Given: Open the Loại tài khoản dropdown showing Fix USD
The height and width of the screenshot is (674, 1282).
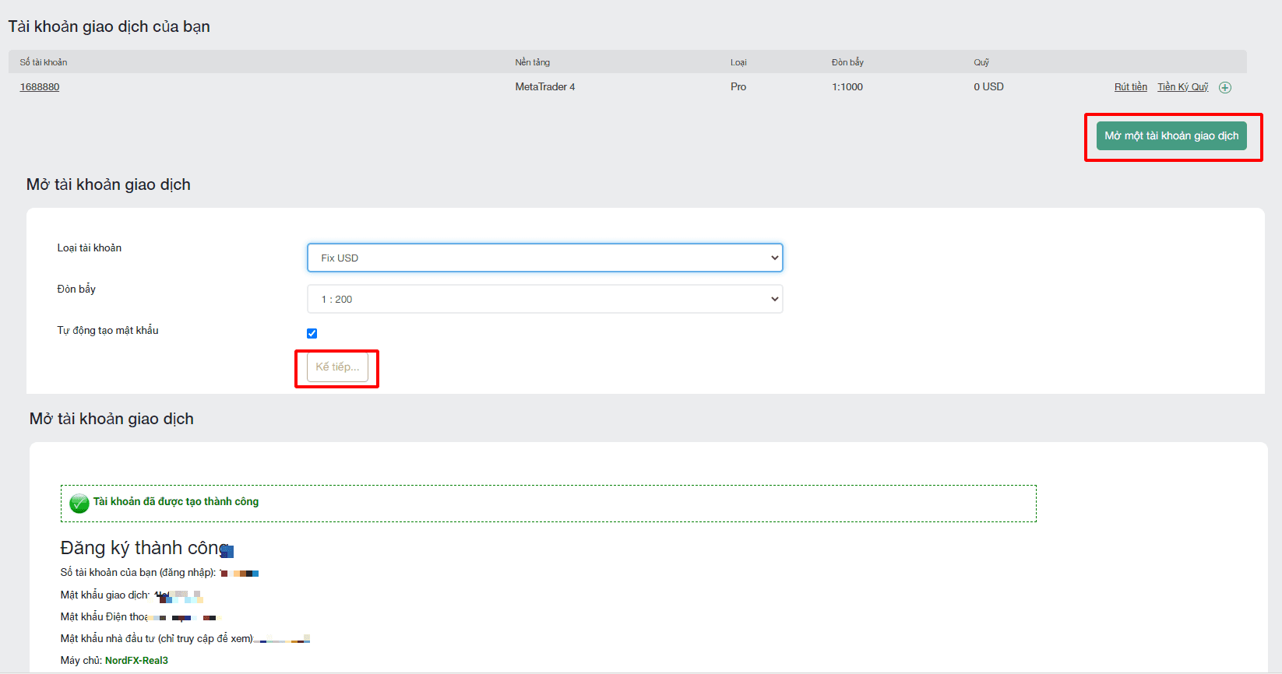Looking at the screenshot, I should tap(545, 258).
